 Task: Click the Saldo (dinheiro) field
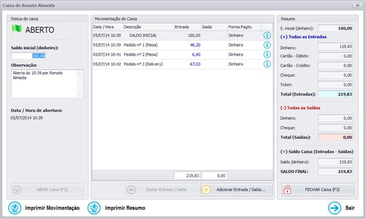point(336,162)
